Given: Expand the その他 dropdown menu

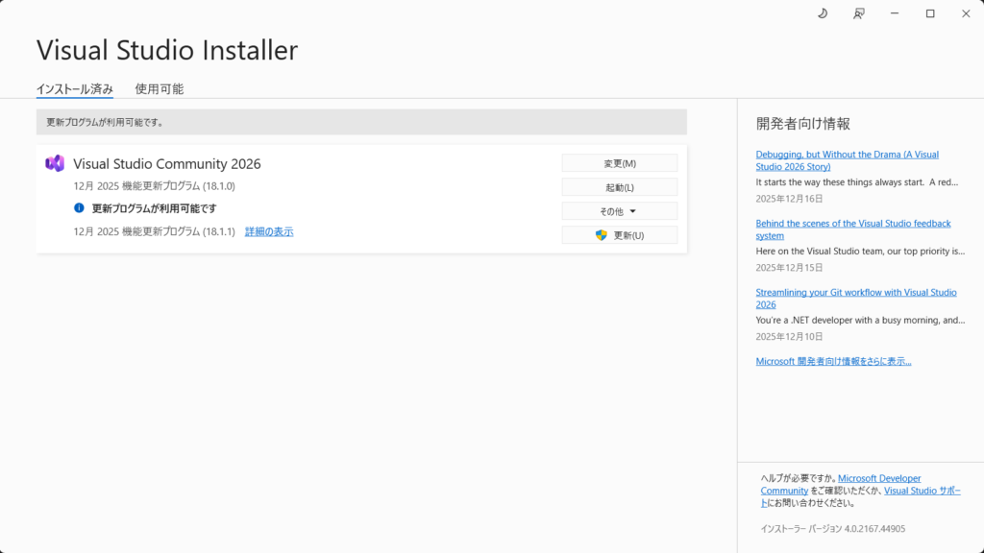Looking at the screenshot, I should [x=619, y=211].
